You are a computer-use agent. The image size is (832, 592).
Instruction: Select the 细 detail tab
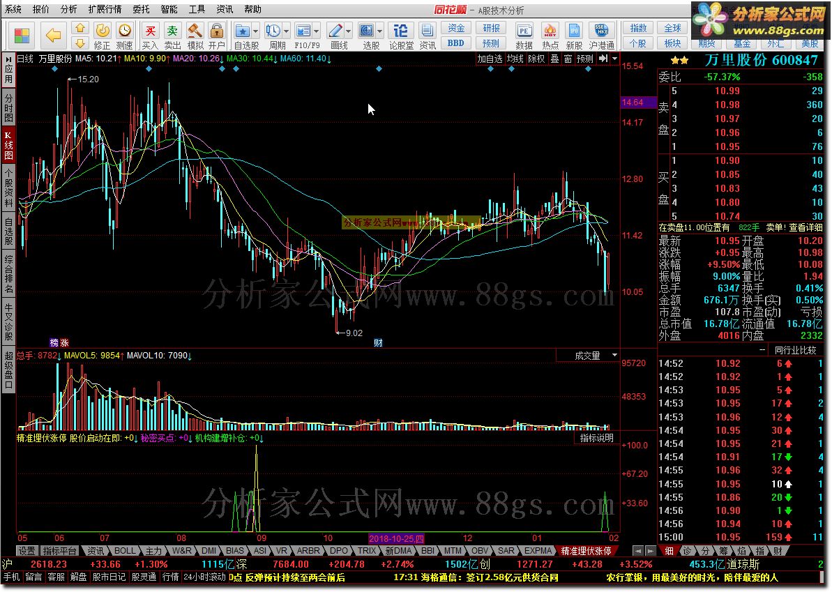669,551
